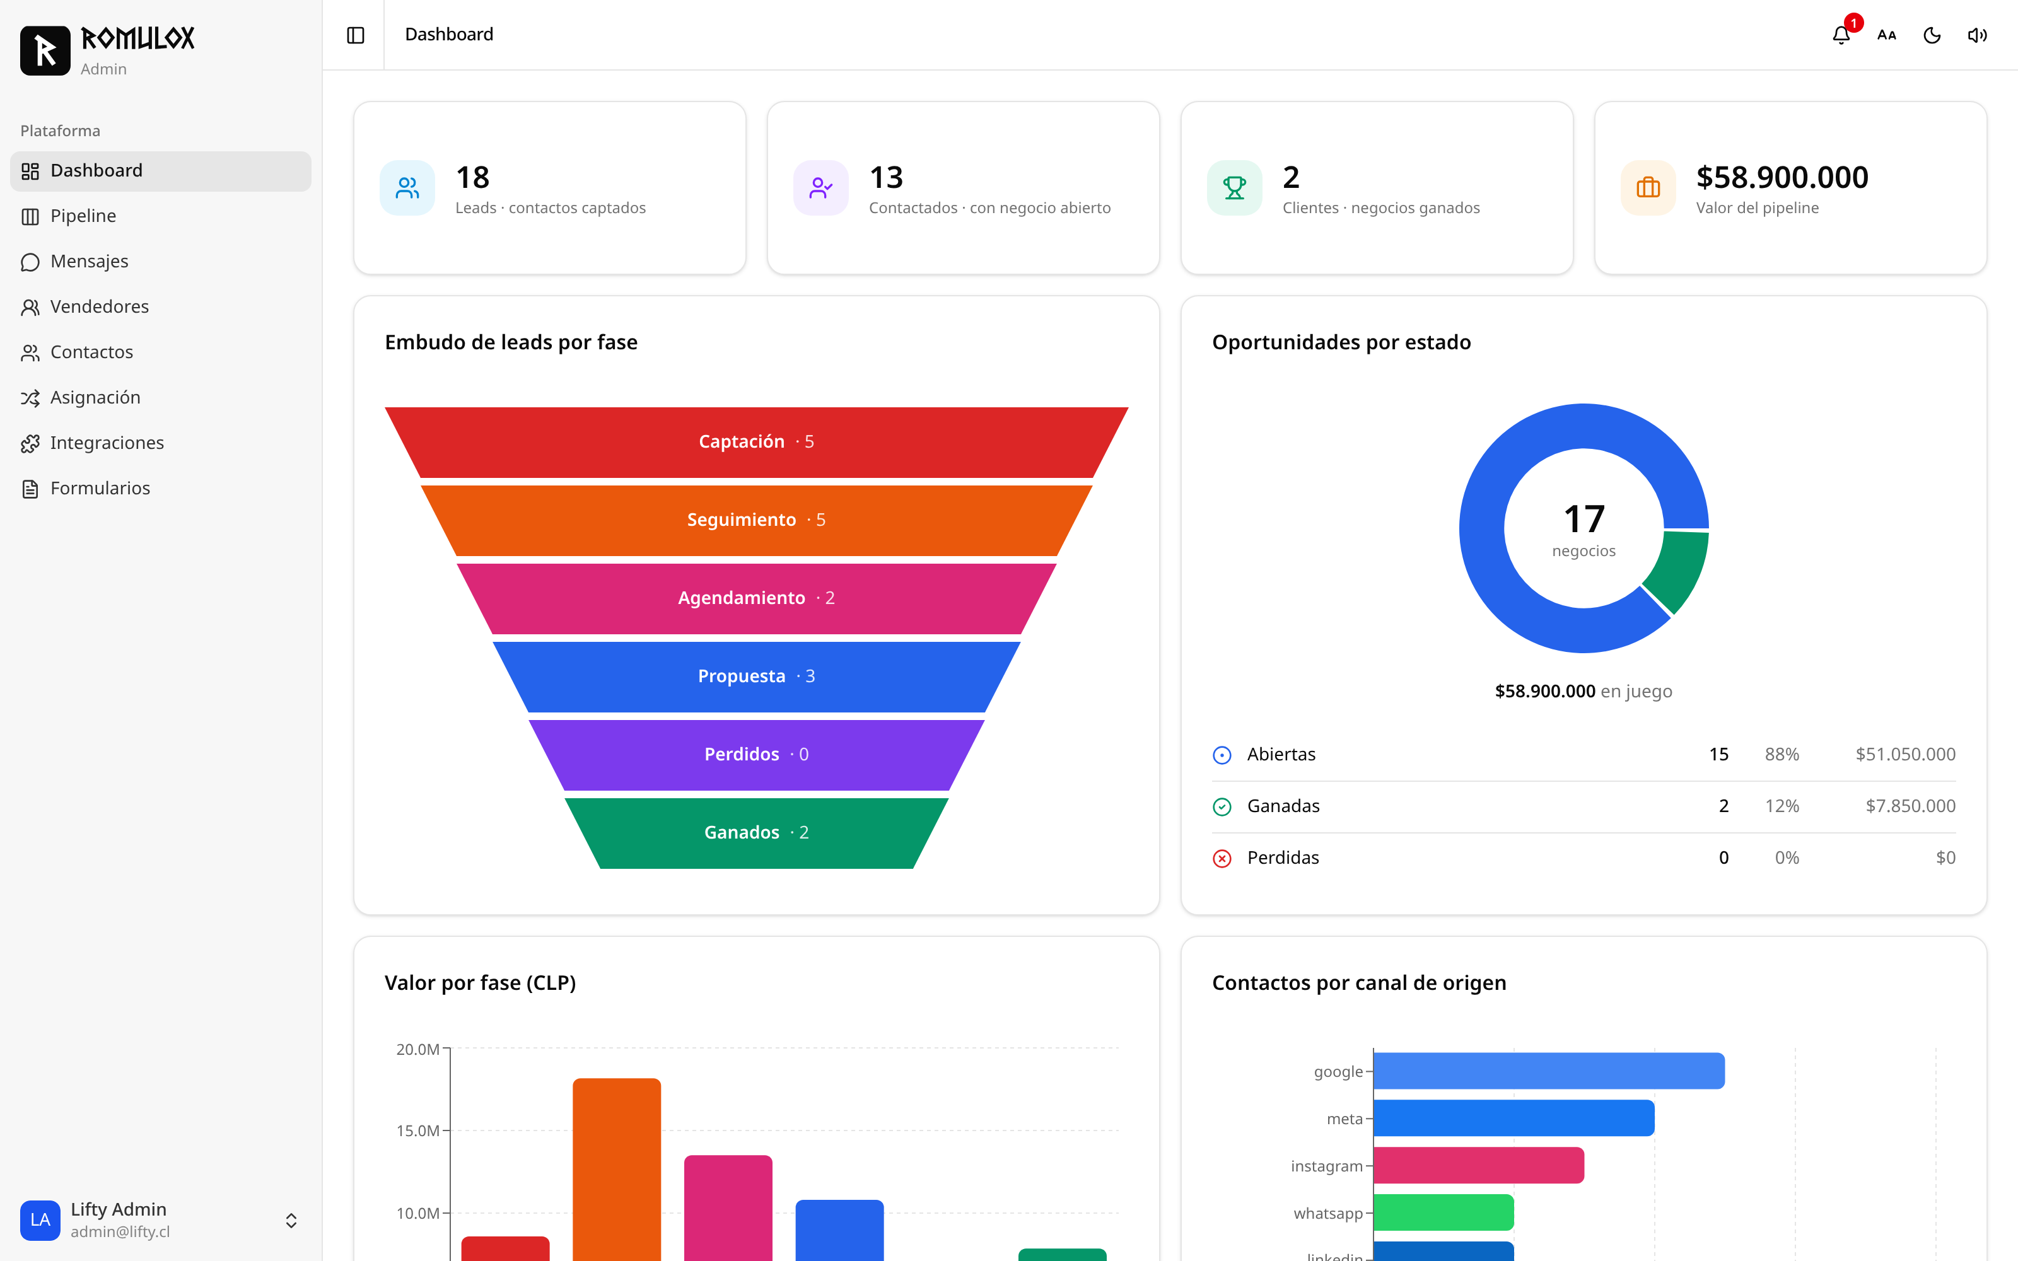Select the Perdidos funnel stage
The image size is (2018, 1261).
756,755
